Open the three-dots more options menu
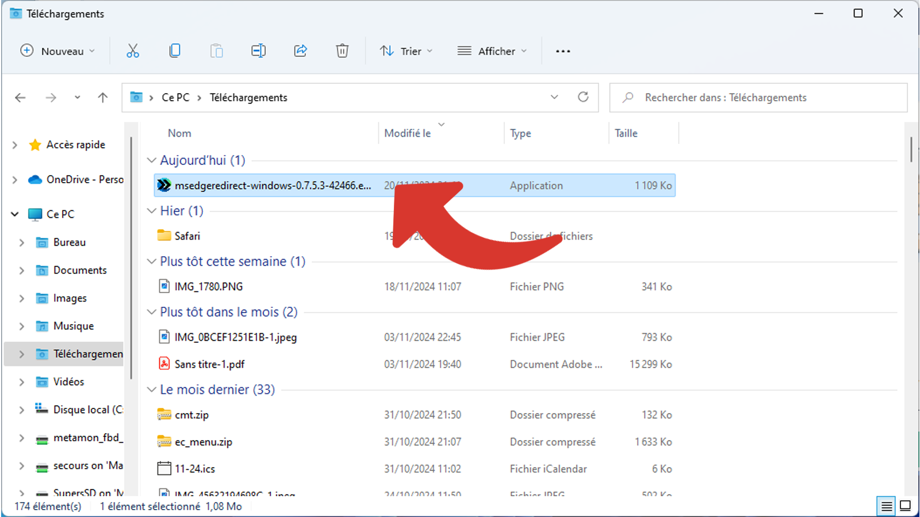The width and height of the screenshot is (920, 517). point(563,51)
